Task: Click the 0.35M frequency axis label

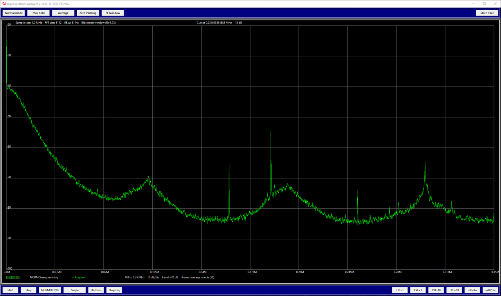Action: coord(495,272)
